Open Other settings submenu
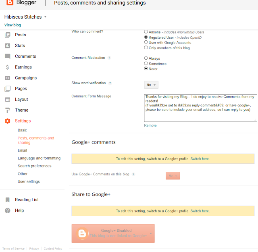The width and height of the screenshot is (258, 252). (23, 174)
